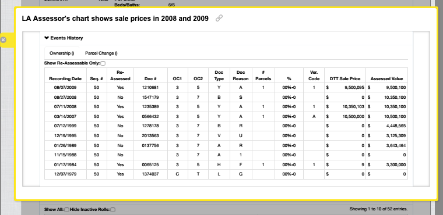
Task: Select recording date 07/11/2008
Action: 65,107
